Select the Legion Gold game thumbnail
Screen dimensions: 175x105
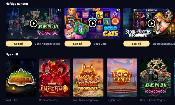point(122,77)
